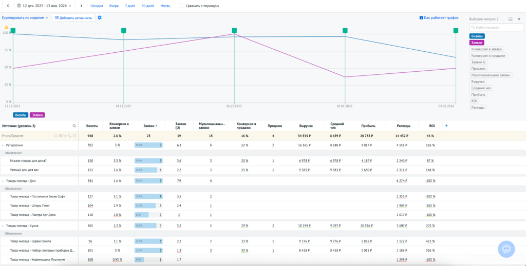Screen dimensions: 526x266
Task: Enable the 'Сравнить с периодом' checkbox
Action: 181,6
